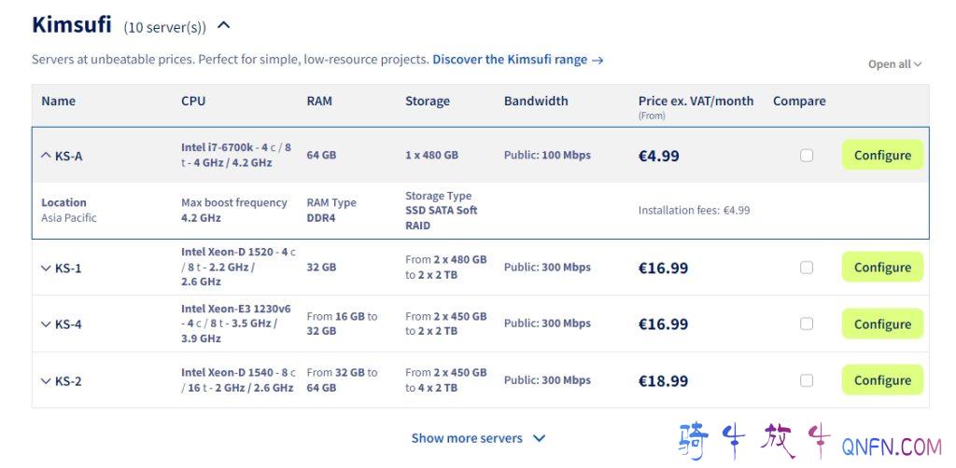956x468 pixels.
Task: Click the Show more servers chevron icon
Action: [x=539, y=438]
